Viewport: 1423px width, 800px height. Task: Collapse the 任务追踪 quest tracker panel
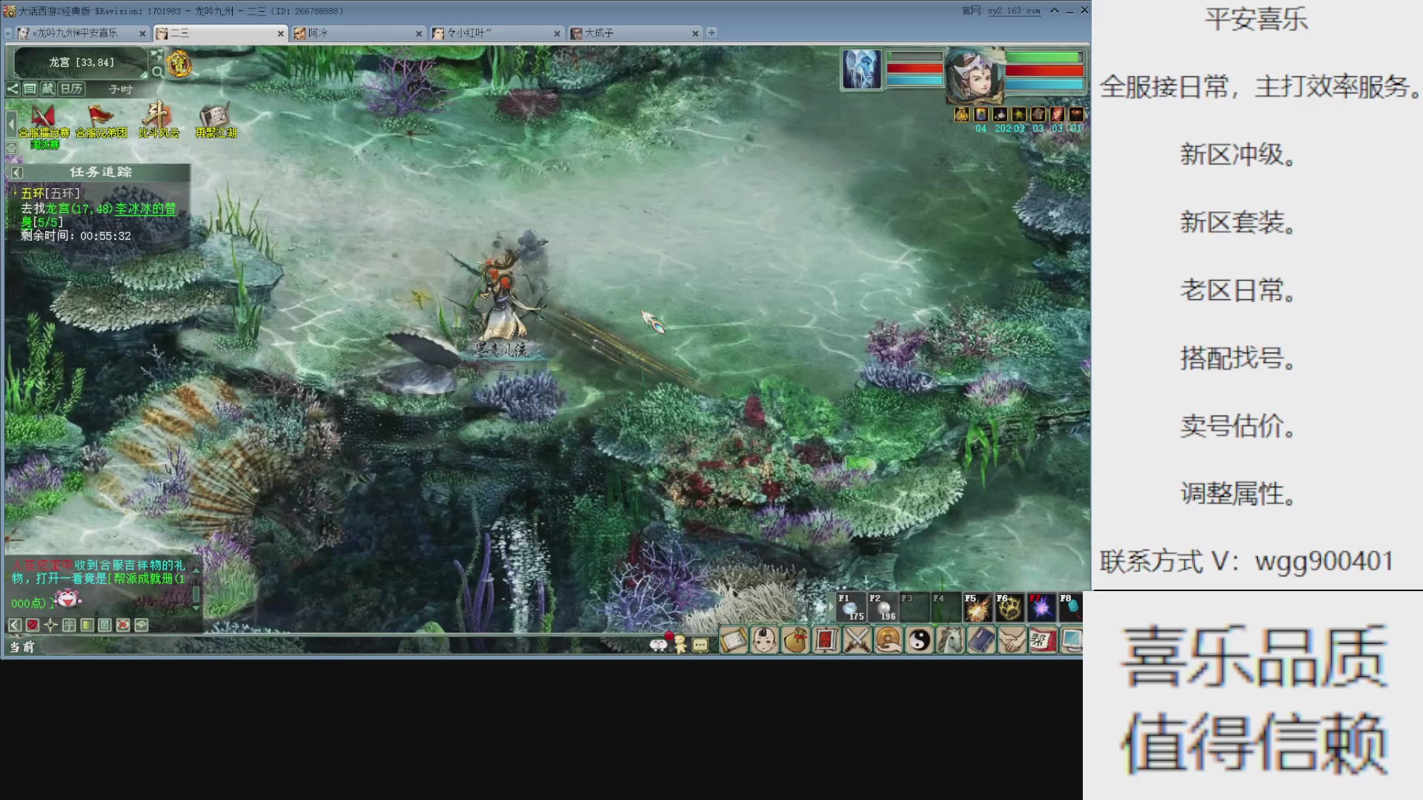[16, 173]
